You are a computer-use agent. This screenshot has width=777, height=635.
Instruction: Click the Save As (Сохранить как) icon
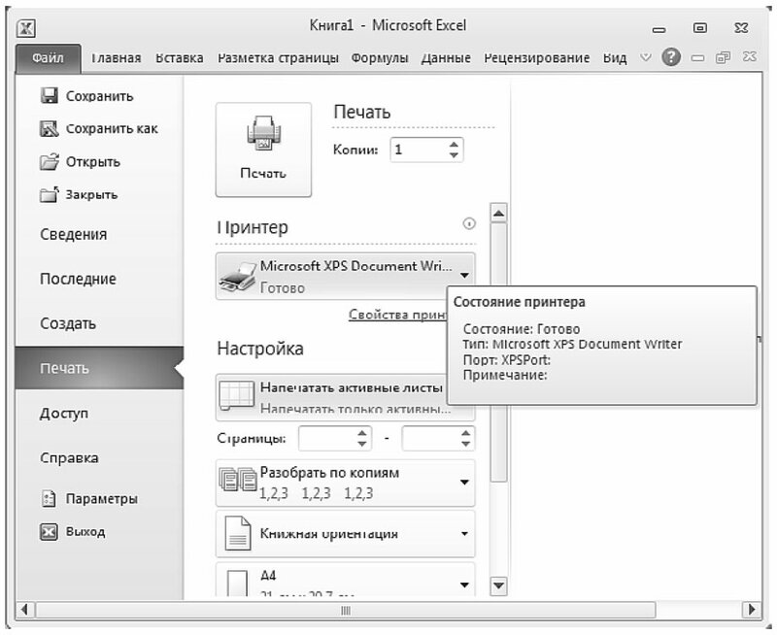[x=50, y=129]
